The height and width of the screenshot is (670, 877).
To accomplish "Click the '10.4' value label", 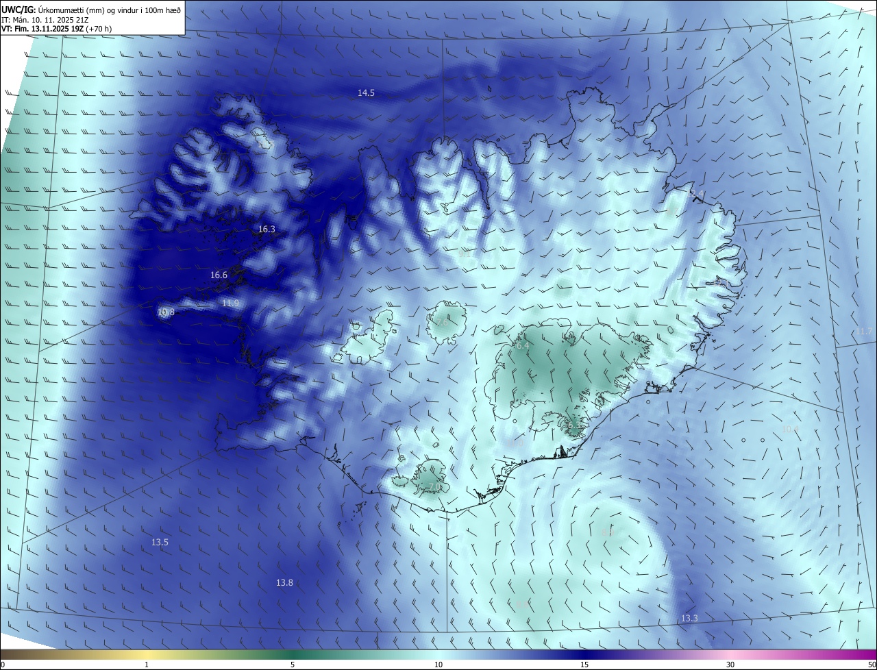I will pyautogui.click(x=790, y=429).
